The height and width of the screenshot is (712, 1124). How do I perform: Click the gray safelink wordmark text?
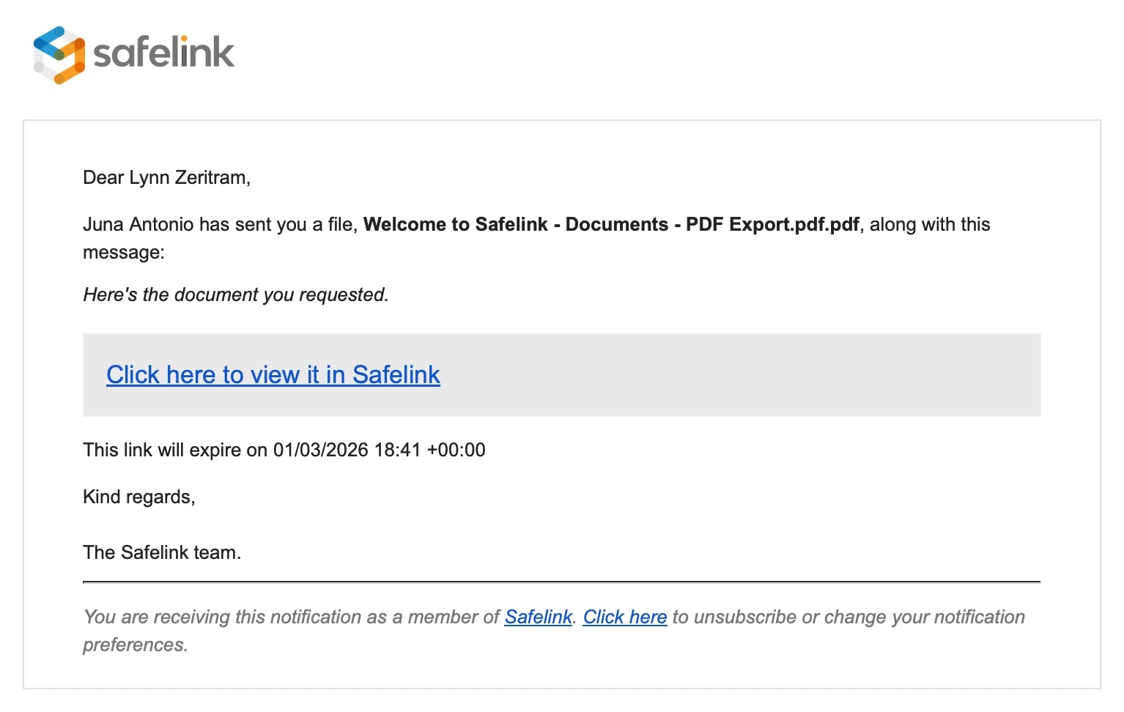click(x=164, y=53)
